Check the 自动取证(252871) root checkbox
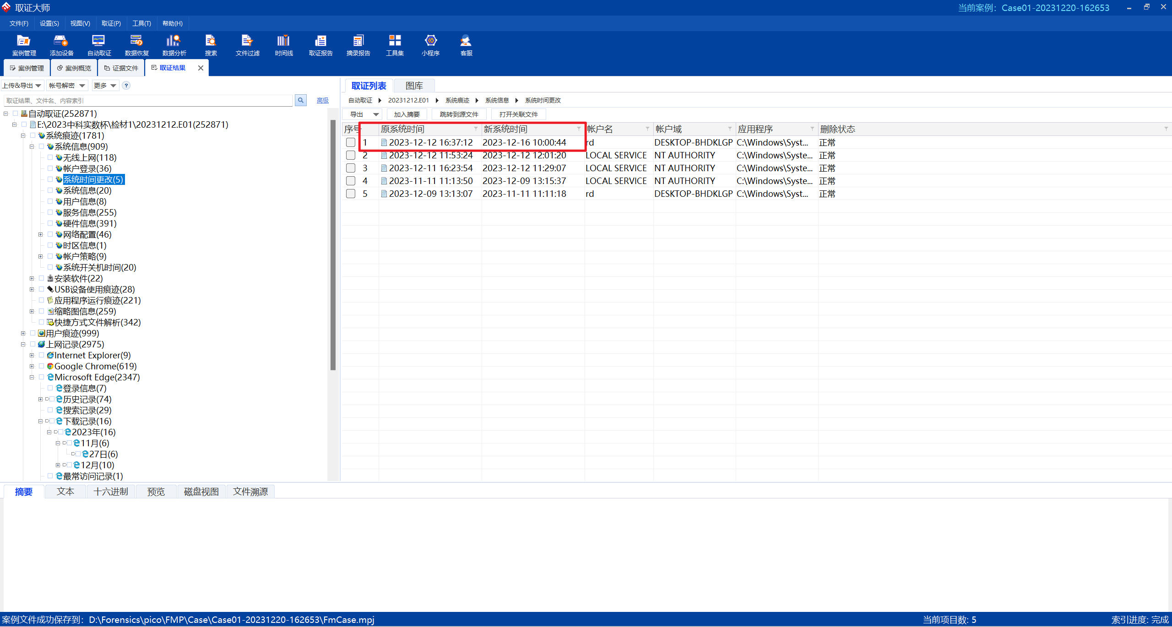Image resolution: width=1172 pixels, height=627 pixels. 16,114
